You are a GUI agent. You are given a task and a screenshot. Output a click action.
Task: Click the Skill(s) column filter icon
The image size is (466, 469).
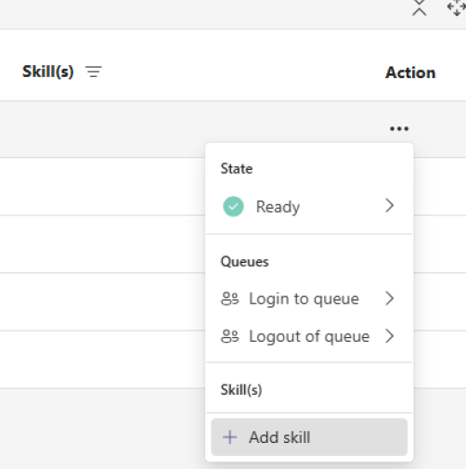click(x=94, y=72)
